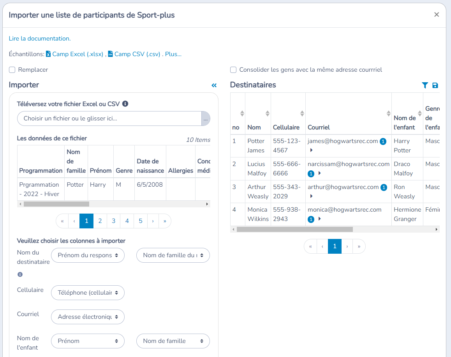Click badge 1 under monica@hogwartsrec.com
Screen dimensions: 451x357
click(311, 219)
